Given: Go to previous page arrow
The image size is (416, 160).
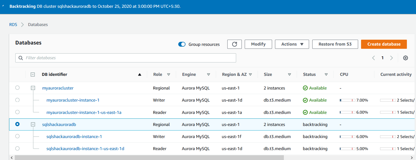Looking at the screenshot, I should pos(373,58).
